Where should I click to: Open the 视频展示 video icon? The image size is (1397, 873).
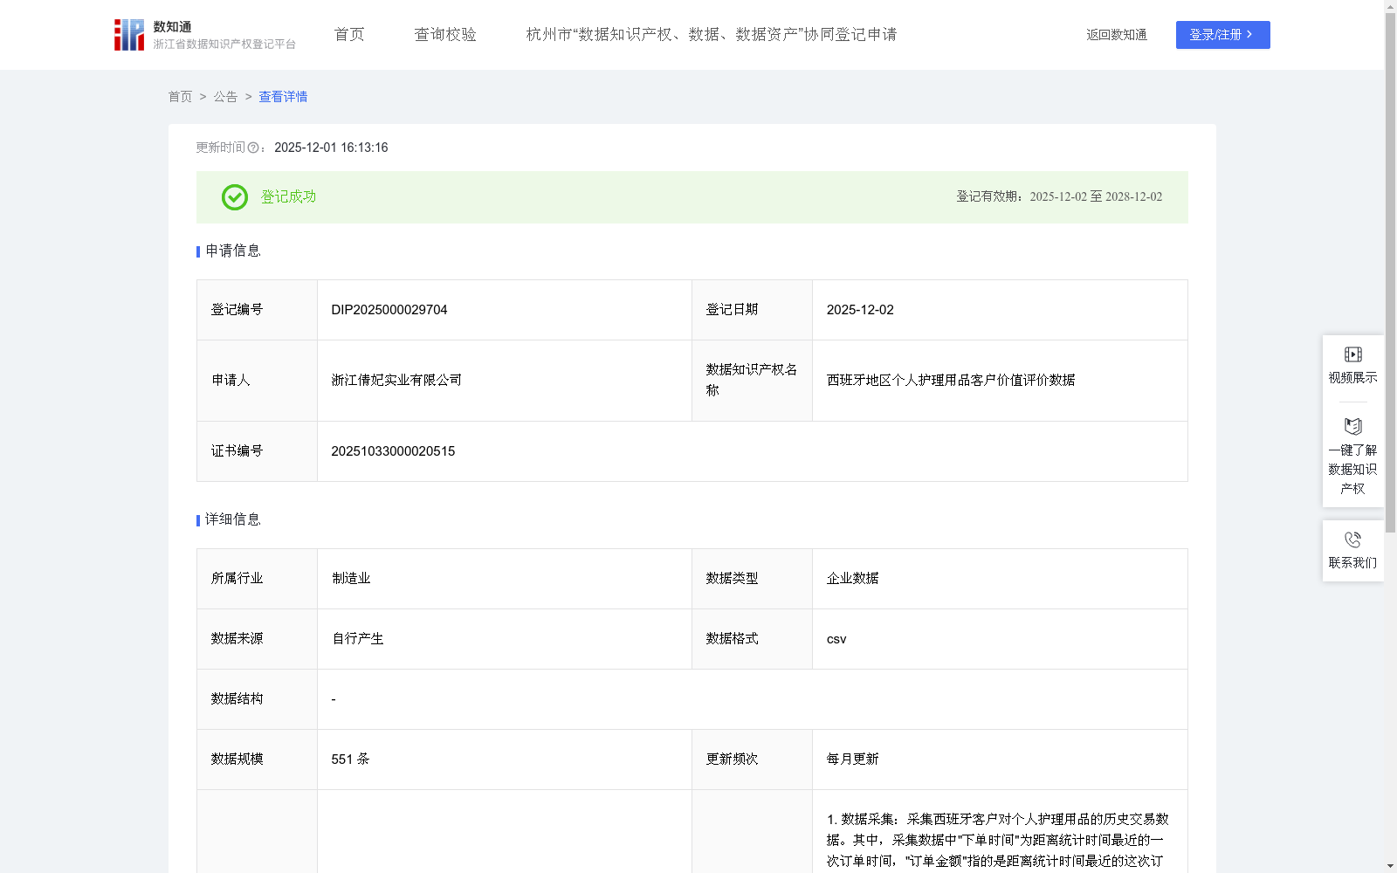(x=1352, y=354)
